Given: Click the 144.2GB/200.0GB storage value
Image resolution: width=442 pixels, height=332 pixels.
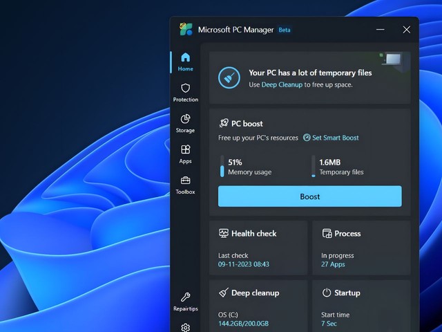Looking at the screenshot, I should pyautogui.click(x=243, y=324).
